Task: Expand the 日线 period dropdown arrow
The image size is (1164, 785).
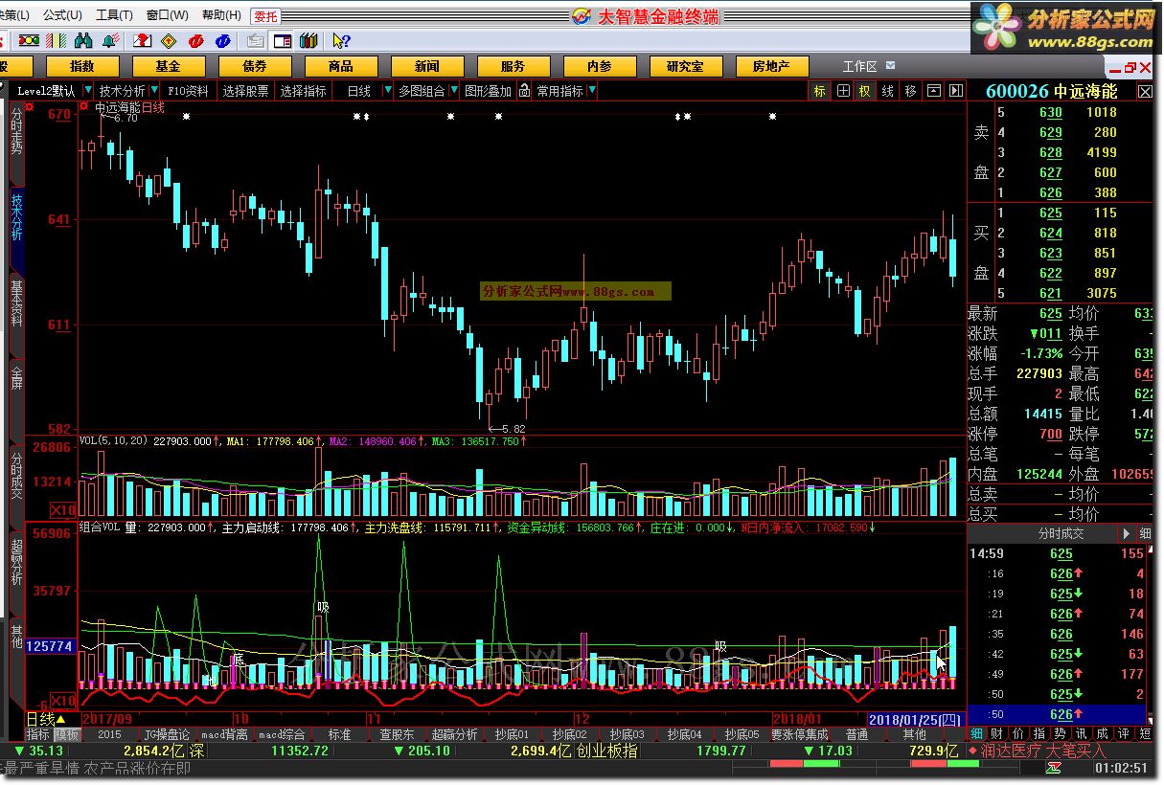Action: [388, 91]
